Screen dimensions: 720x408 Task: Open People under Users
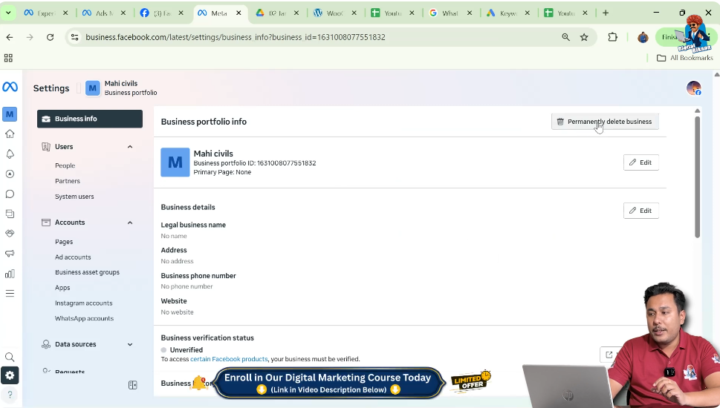click(x=65, y=165)
